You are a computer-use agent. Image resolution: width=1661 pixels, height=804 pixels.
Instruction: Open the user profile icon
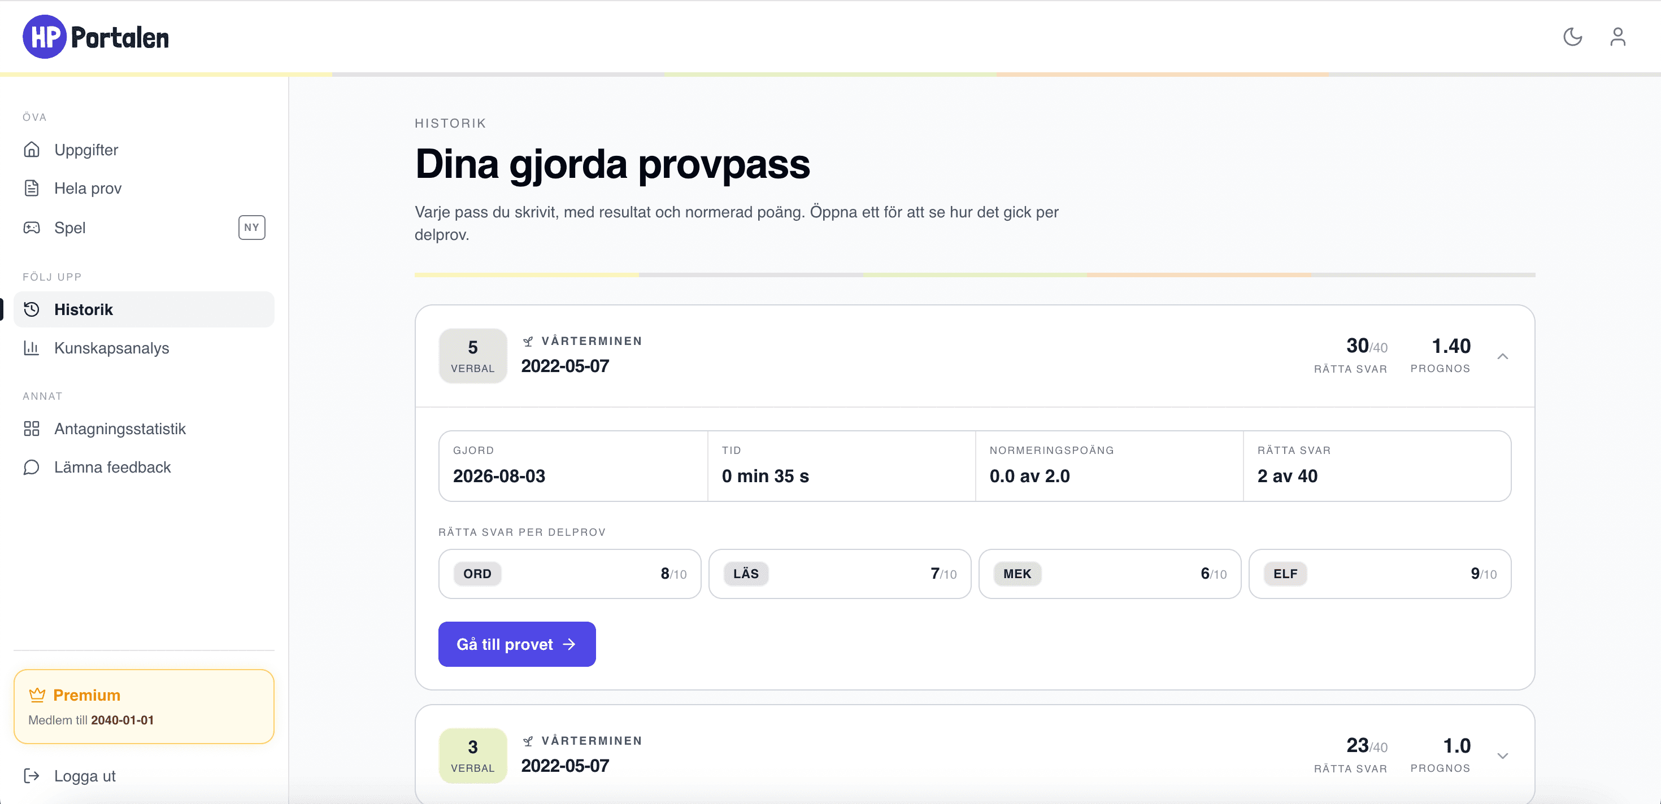[1617, 37]
